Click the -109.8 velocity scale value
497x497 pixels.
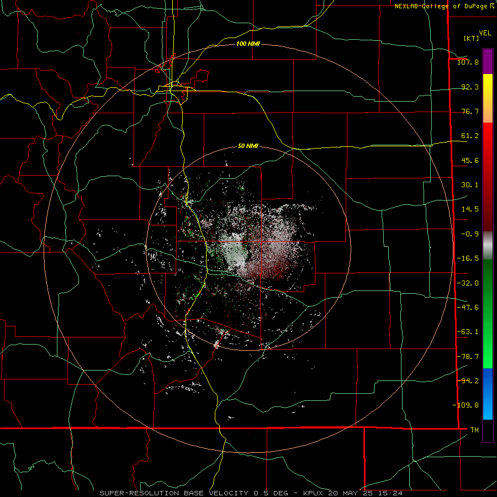[x=466, y=405]
